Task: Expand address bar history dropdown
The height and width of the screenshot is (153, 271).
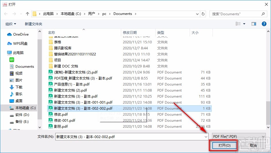Action: (197, 14)
